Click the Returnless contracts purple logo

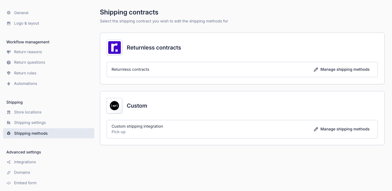coord(114,47)
